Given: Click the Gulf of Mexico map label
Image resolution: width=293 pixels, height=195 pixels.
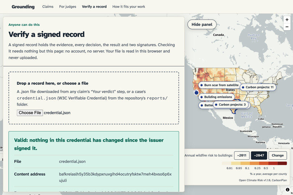Looking at the screenshot, I should click(x=247, y=115).
